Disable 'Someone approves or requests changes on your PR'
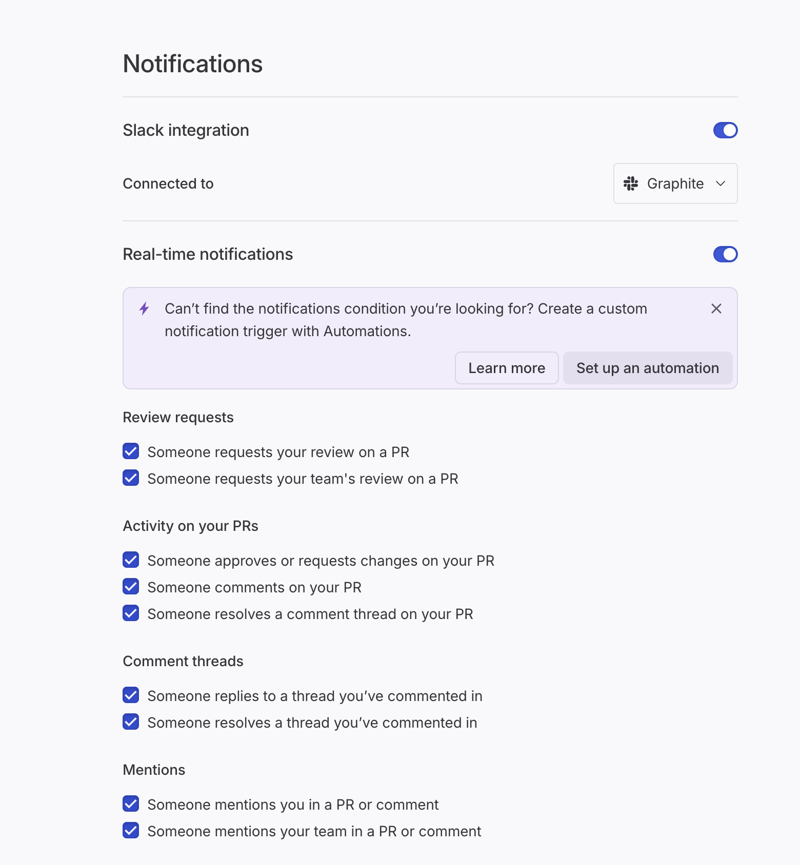 point(131,560)
